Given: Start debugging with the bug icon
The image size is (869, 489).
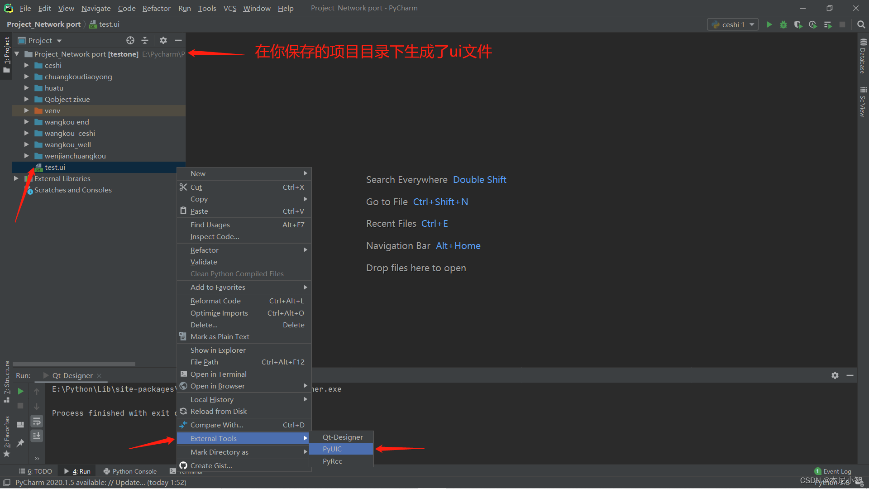Looking at the screenshot, I should [x=783, y=24].
